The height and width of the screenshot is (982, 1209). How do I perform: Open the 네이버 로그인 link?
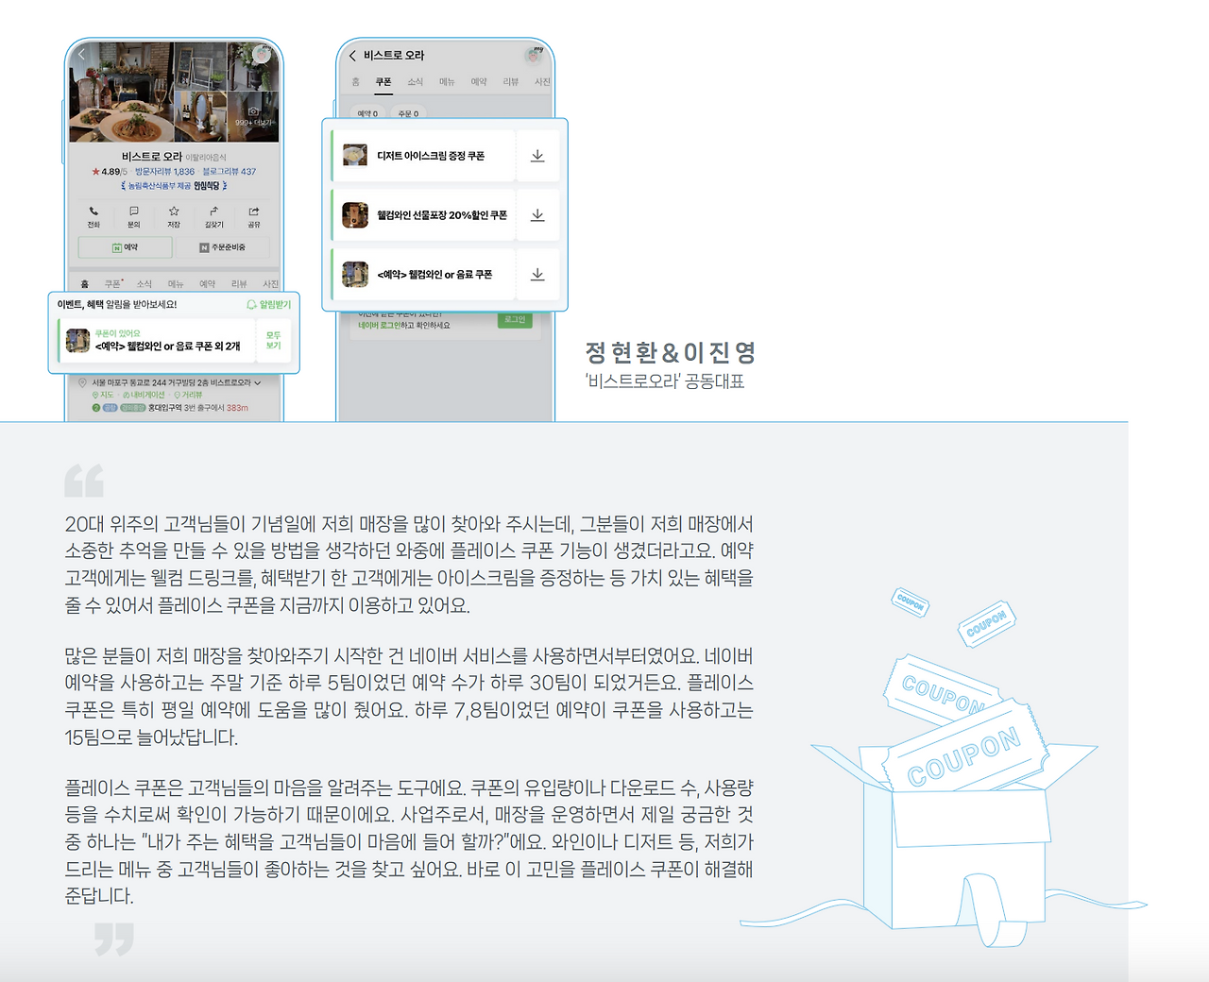tap(381, 324)
